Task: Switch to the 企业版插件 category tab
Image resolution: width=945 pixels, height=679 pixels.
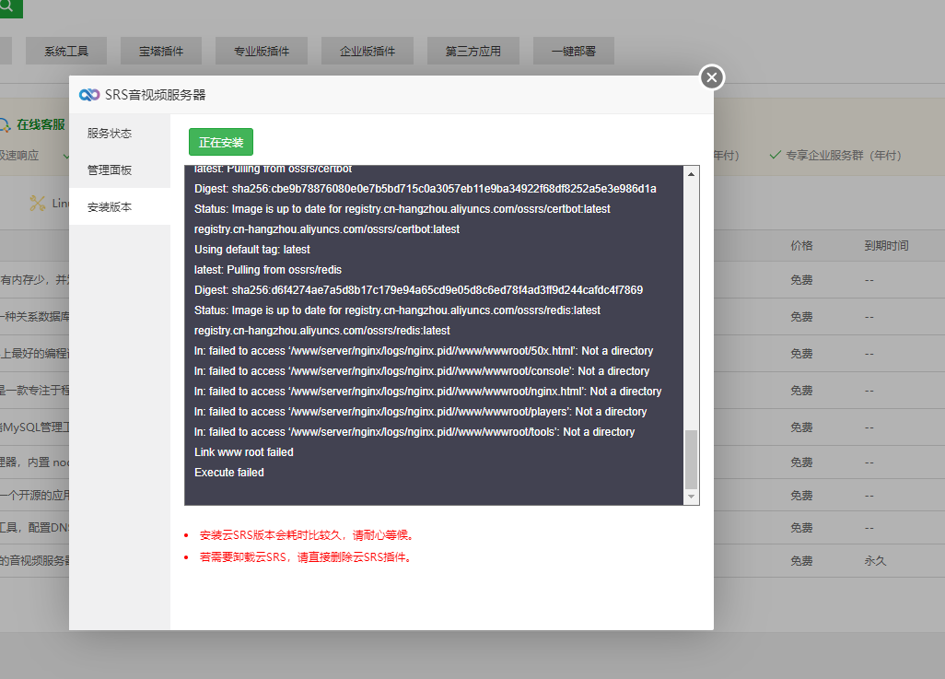Action: 367,52
